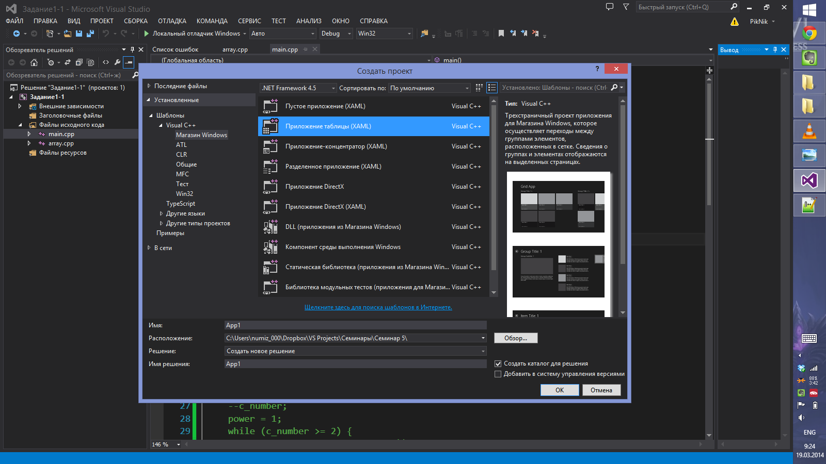Open the Location path dropdown
This screenshot has width=826, height=464.
pos(483,338)
